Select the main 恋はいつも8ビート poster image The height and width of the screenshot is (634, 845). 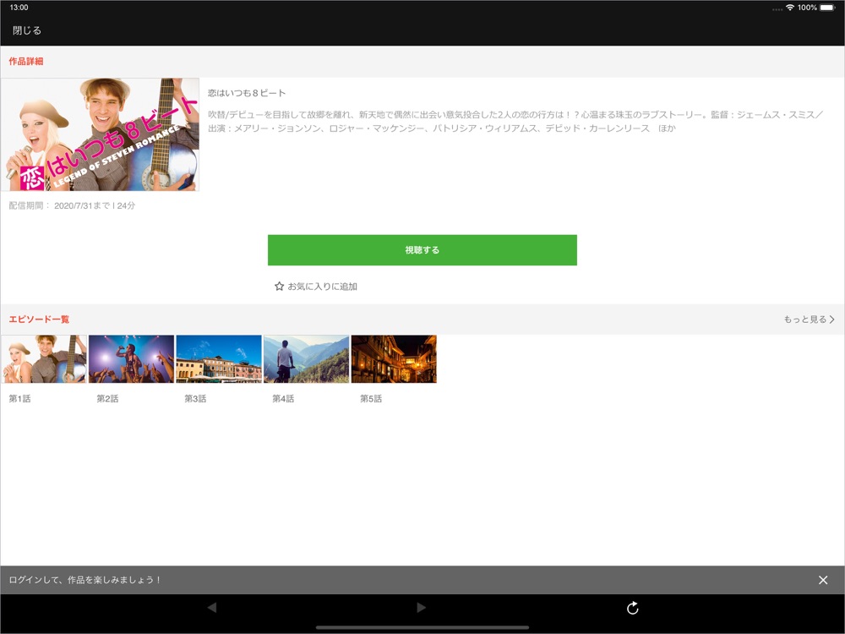pyautogui.click(x=101, y=134)
